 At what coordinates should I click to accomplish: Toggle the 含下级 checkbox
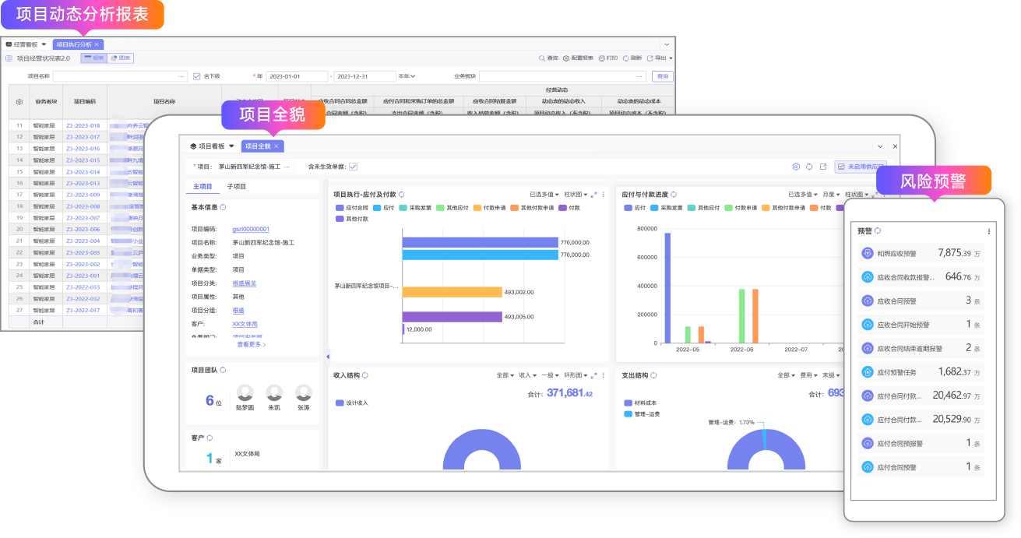pos(196,76)
